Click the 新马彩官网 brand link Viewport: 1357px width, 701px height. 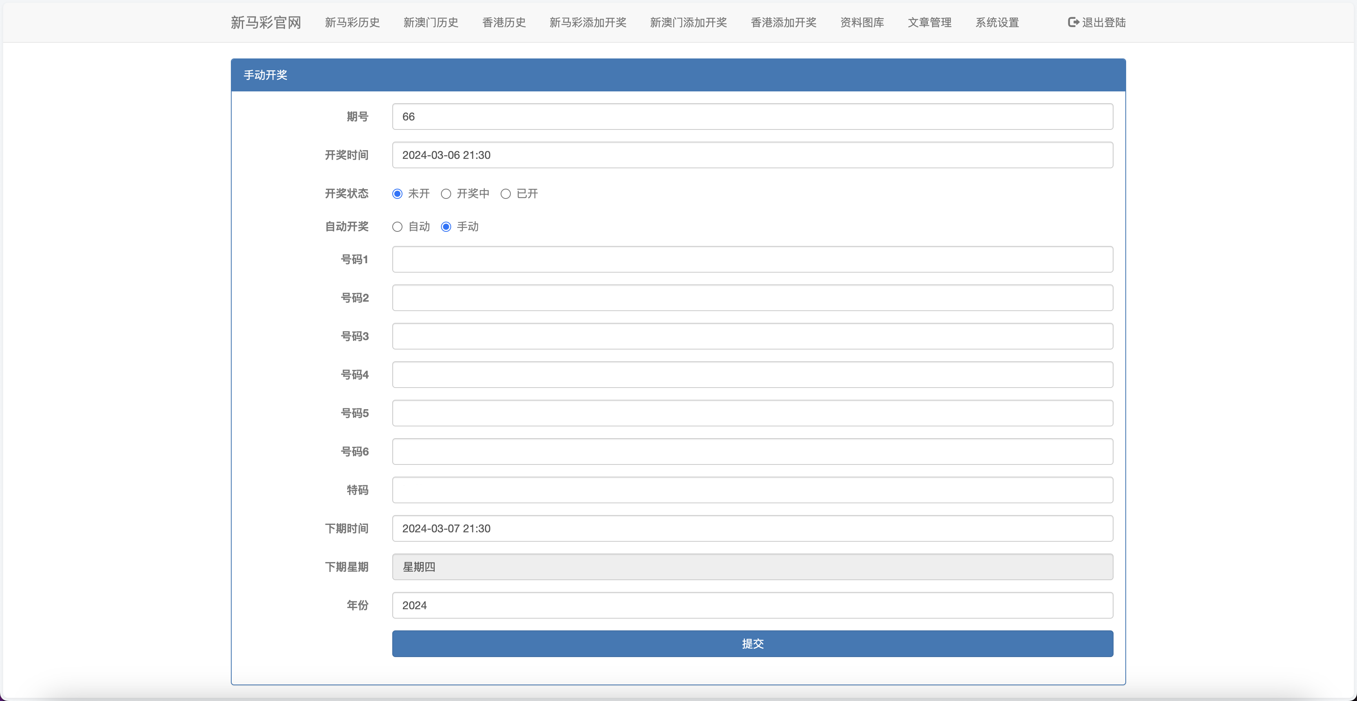point(265,23)
